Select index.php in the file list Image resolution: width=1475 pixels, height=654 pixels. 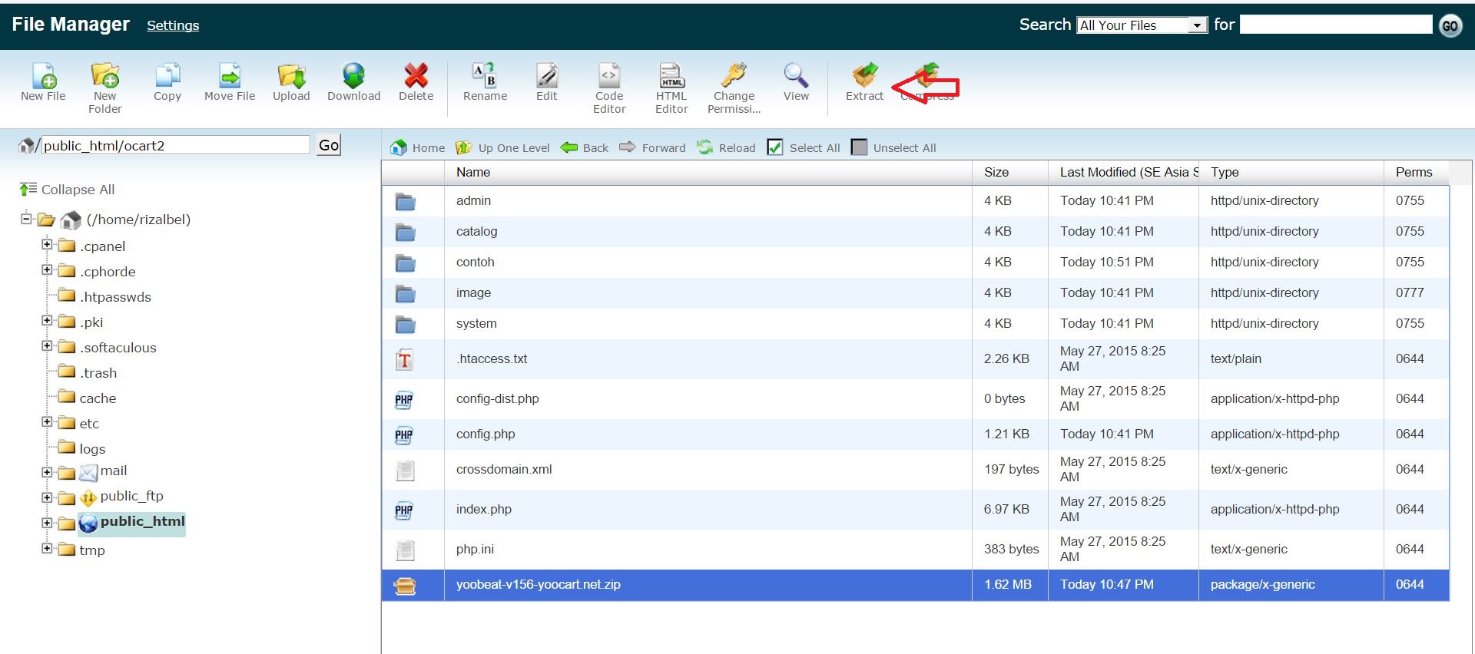915,510
